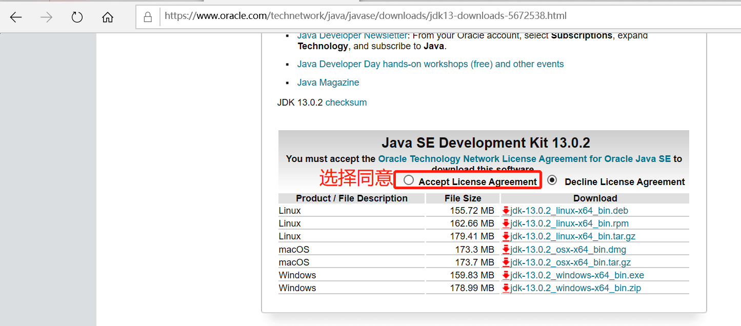Go back to the previous page
The height and width of the screenshot is (326, 741).
click(x=16, y=17)
